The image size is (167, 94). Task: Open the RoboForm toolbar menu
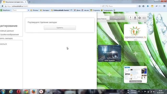5,10
